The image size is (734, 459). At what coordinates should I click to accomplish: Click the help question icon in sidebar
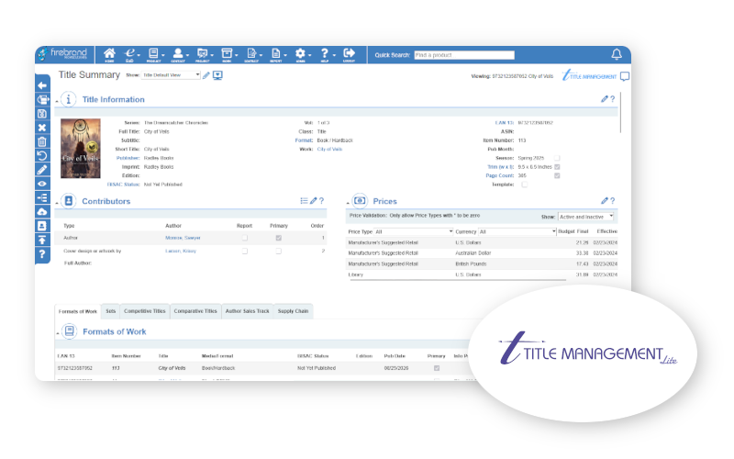(x=42, y=254)
